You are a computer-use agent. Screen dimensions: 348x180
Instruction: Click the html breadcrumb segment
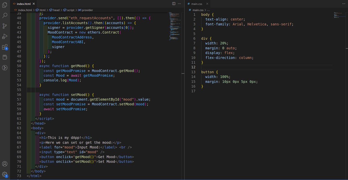point(41,10)
